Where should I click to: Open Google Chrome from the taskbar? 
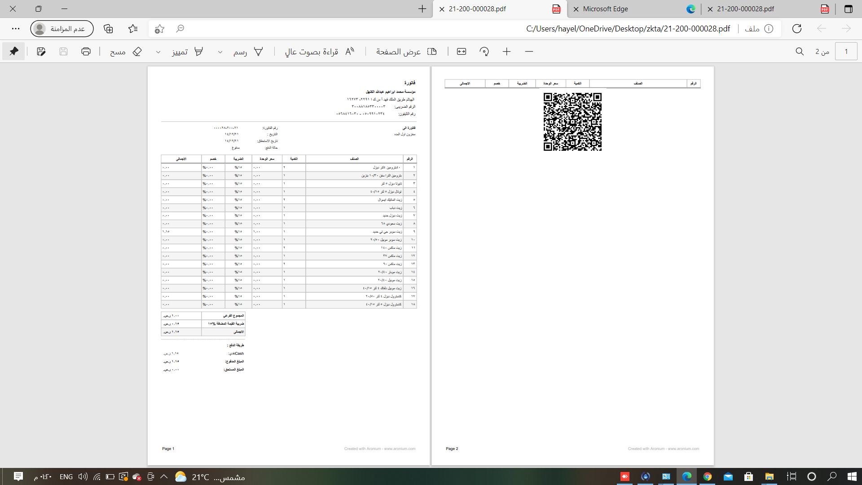(708, 476)
